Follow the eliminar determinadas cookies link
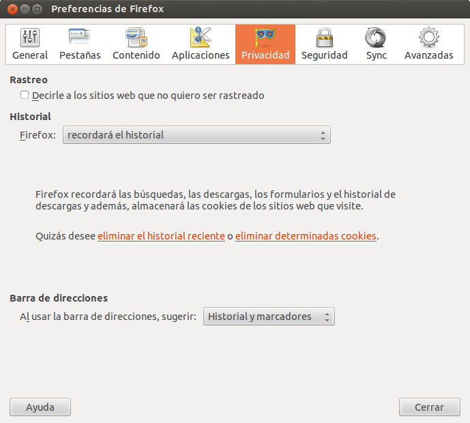The height and width of the screenshot is (423, 470). (x=306, y=236)
